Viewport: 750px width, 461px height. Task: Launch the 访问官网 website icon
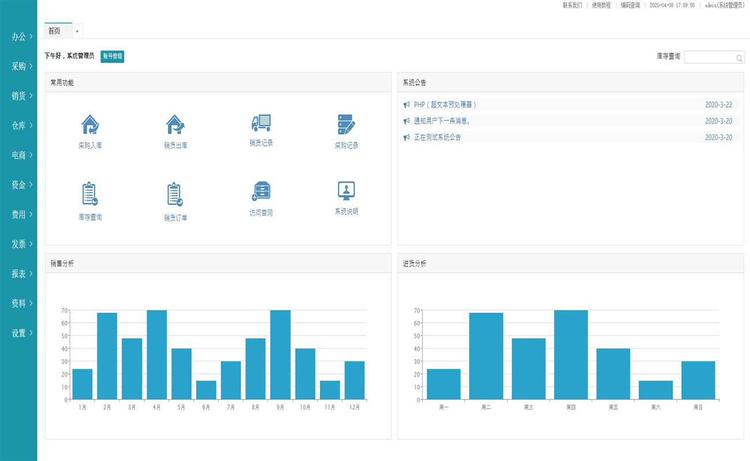pyautogui.click(x=261, y=191)
